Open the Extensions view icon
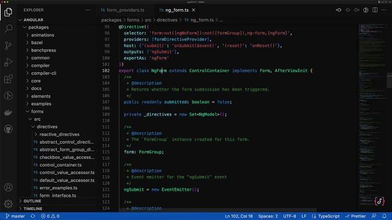 coord(8,79)
